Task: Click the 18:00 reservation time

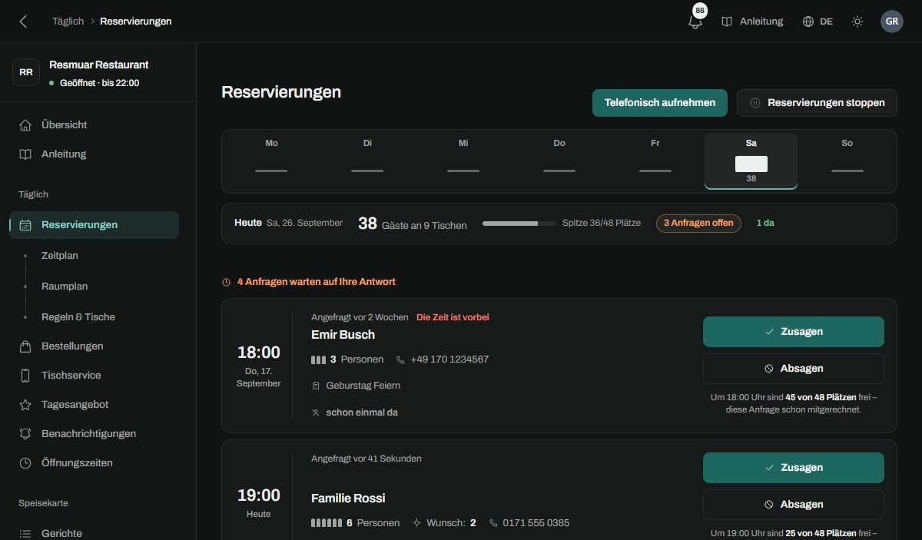Action: point(259,353)
